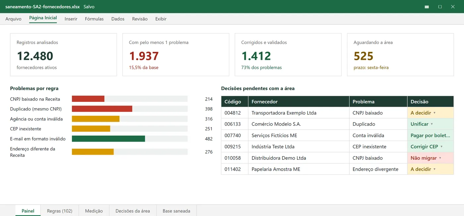This screenshot has height=216, width=464.
Task: Click the Problema column header
Action: 378,102
